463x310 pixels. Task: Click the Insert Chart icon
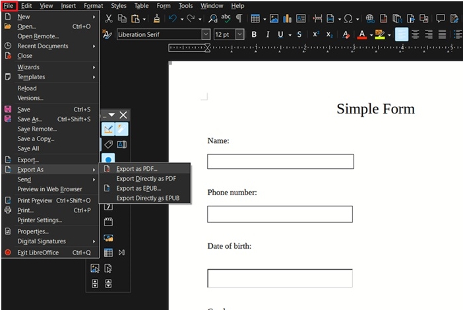pyautogui.click(x=288, y=18)
